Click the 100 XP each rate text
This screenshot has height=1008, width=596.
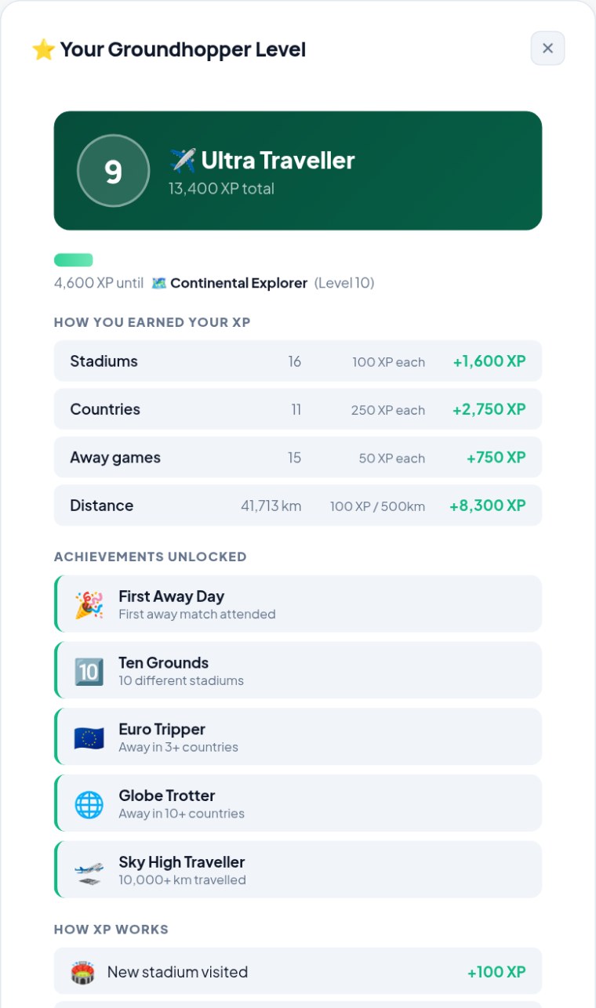click(x=389, y=362)
